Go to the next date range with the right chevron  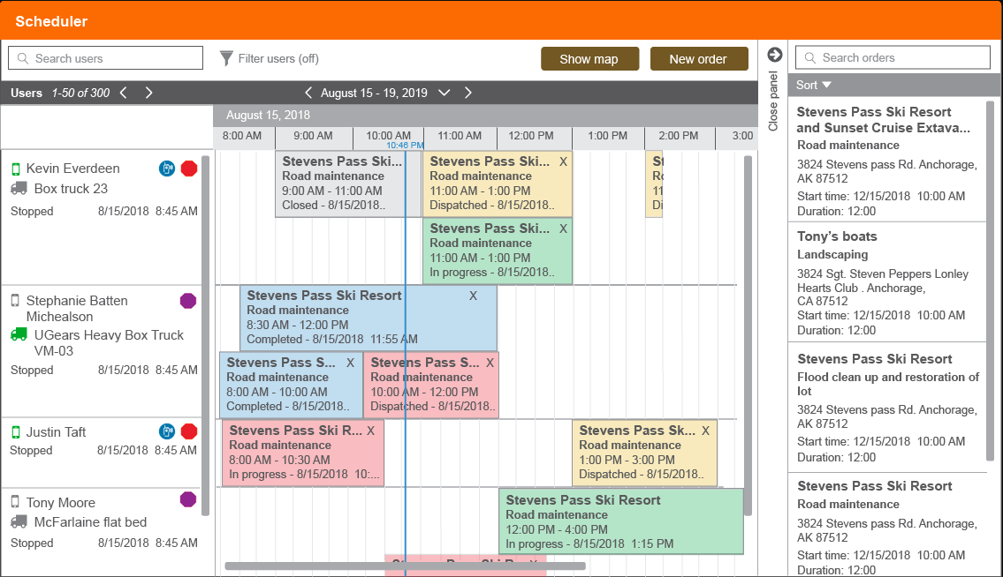point(468,93)
